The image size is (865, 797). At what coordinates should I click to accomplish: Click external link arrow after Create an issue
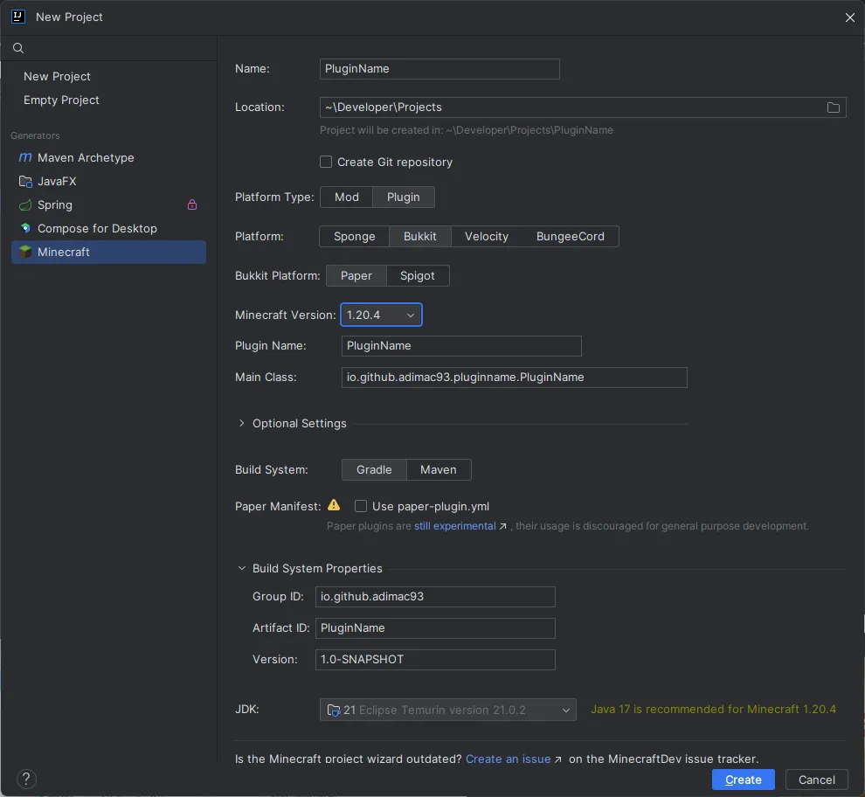(557, 759)
